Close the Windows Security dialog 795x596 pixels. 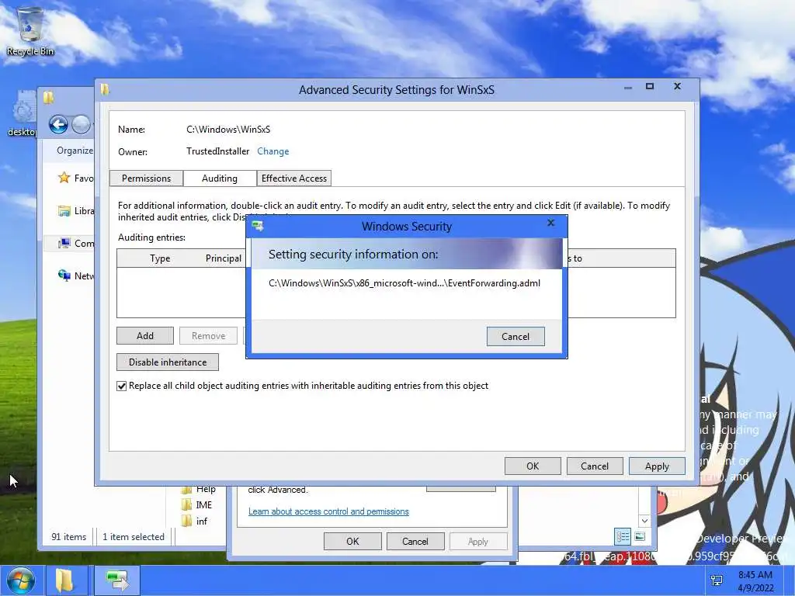click(551, 223)
